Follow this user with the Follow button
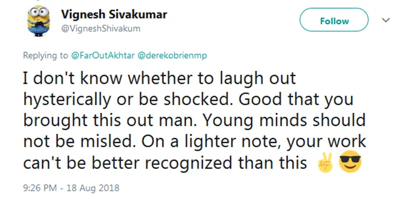The width and height of the screenshot is (416, 201). coord(334,20)
